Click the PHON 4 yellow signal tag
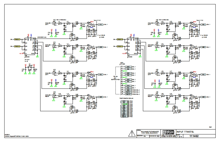Viewport: 220px width, 142px height. point(120,46)
